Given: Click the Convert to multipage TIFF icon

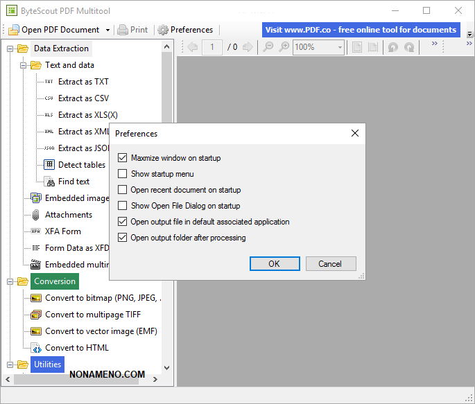Looking at the screenshot, I should click(x=36, y=315).
